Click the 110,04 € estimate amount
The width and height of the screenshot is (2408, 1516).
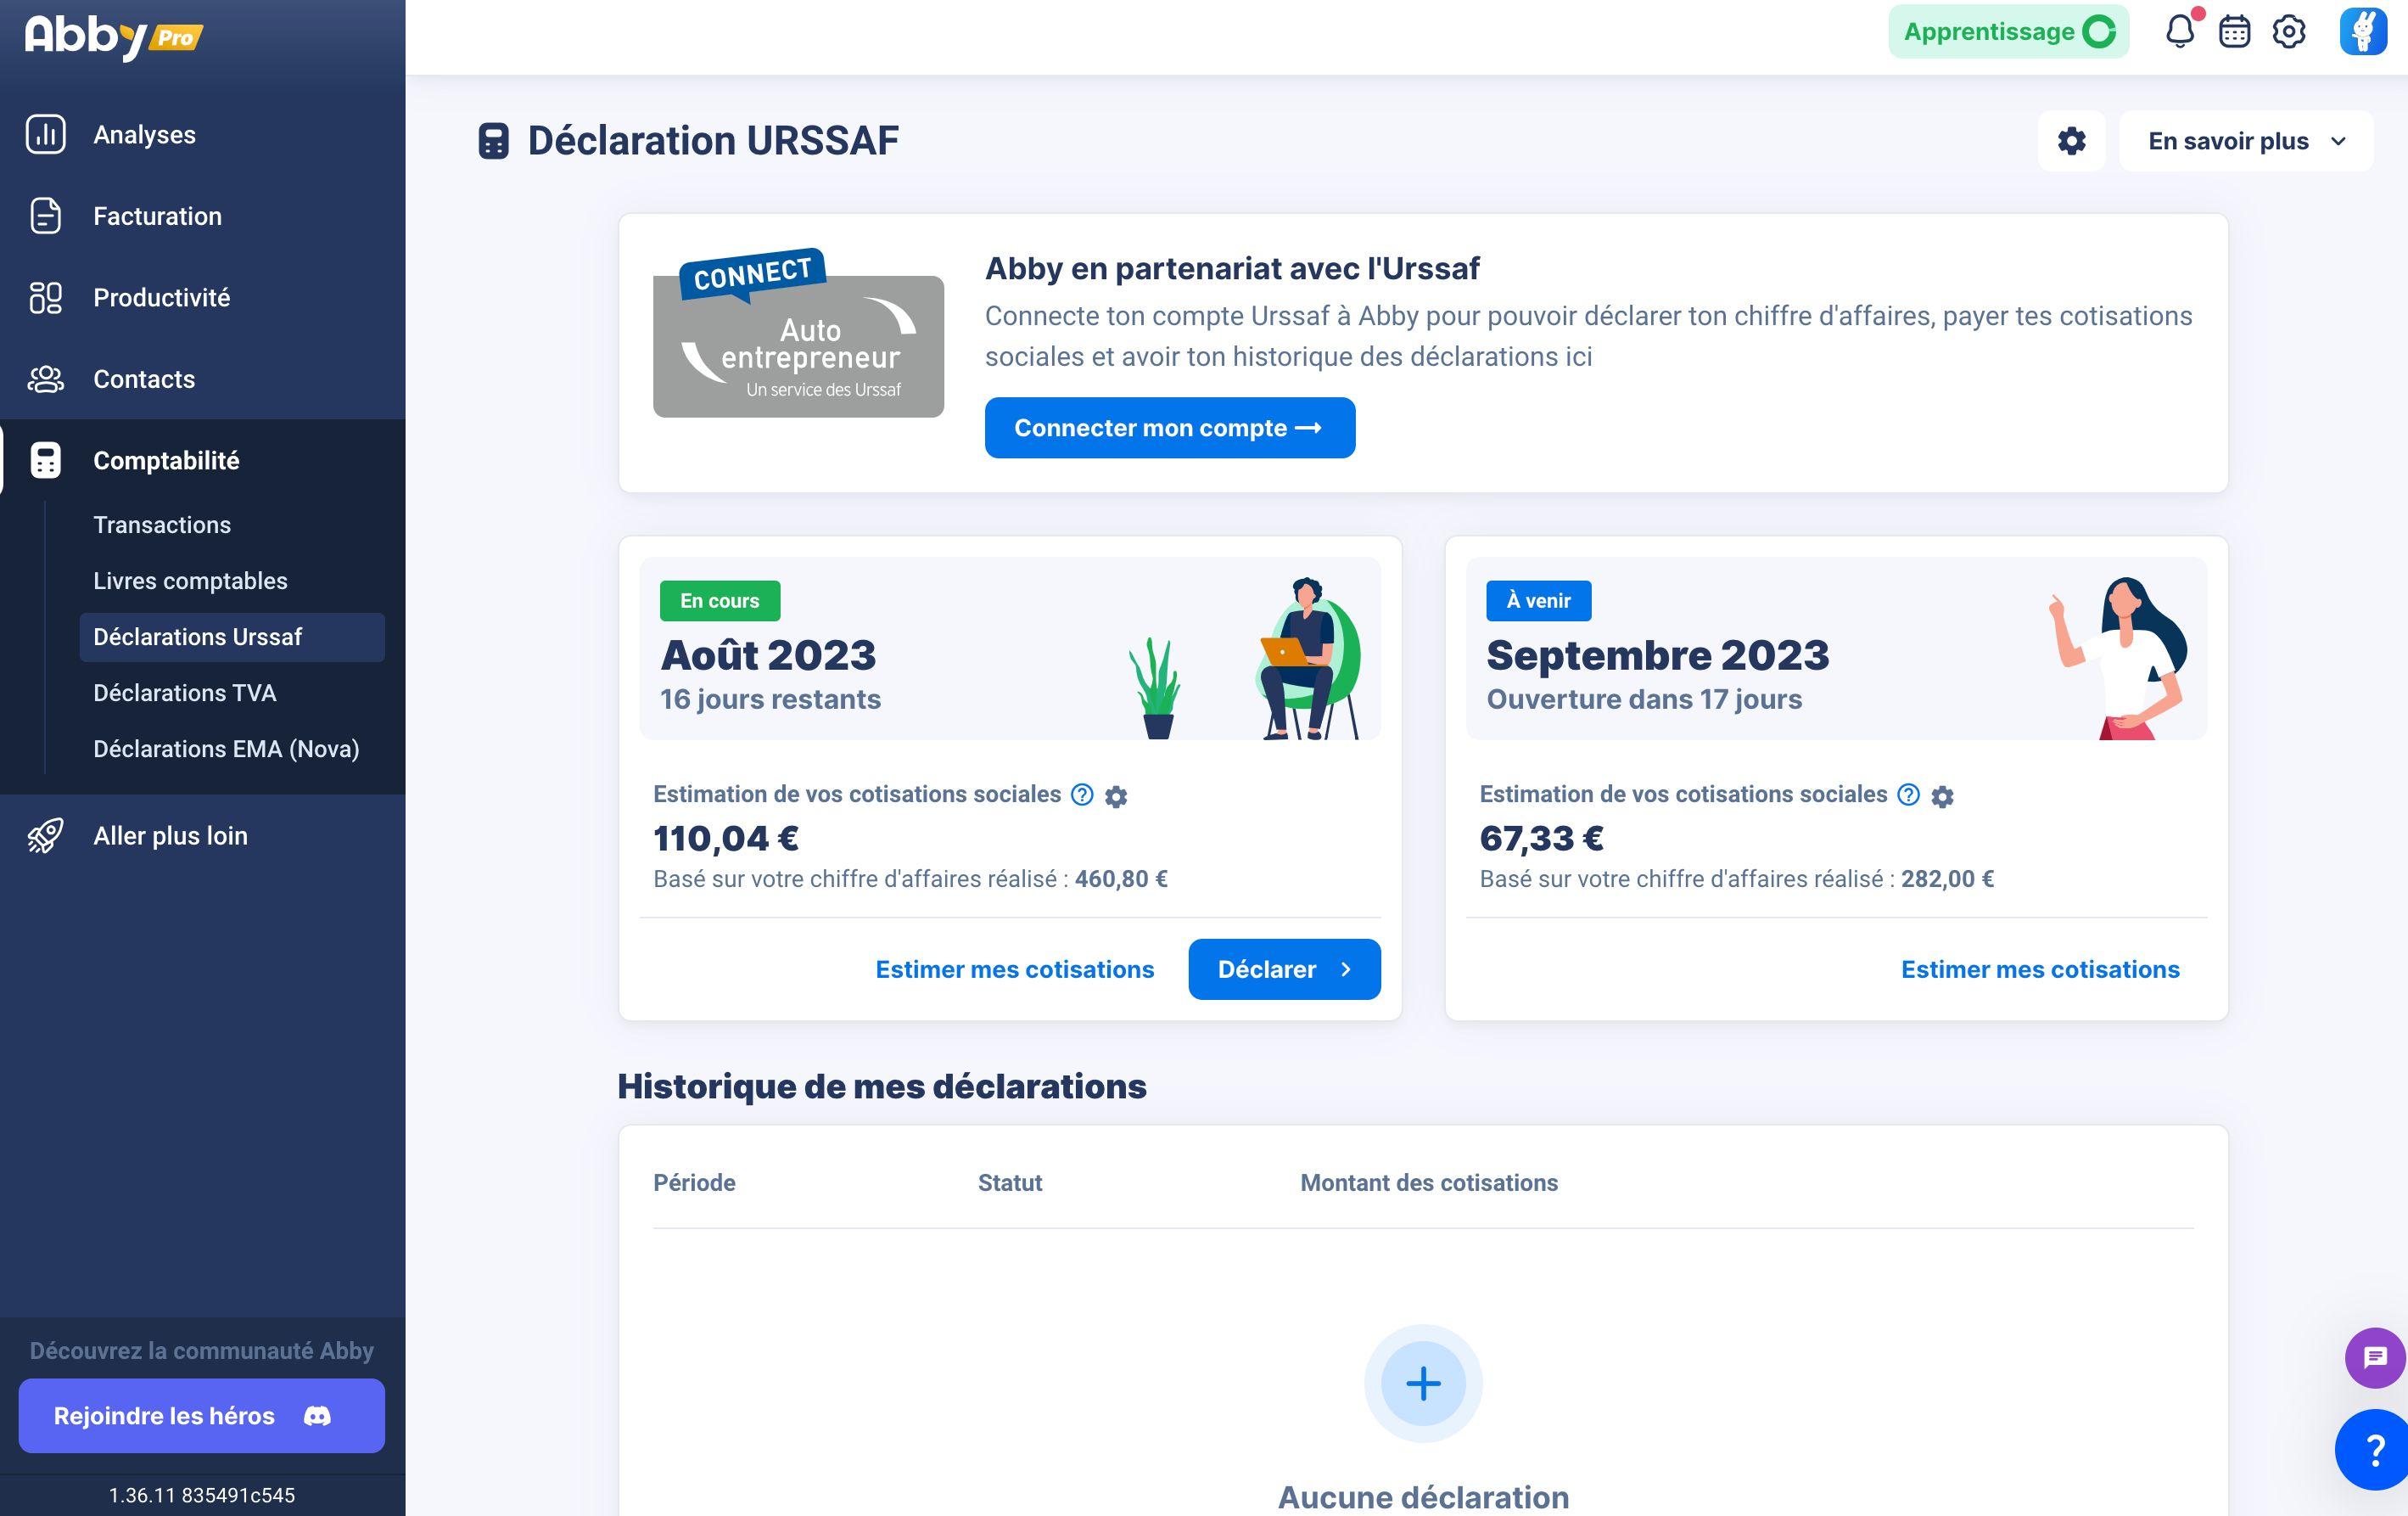[x=726, y=839]
